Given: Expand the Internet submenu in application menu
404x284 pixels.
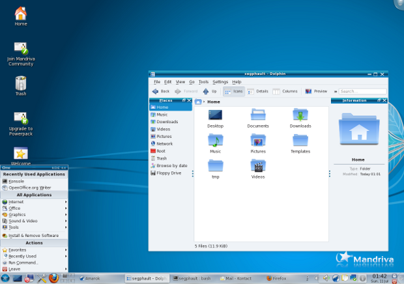Looking at the screenshot, I should (35, 202).
